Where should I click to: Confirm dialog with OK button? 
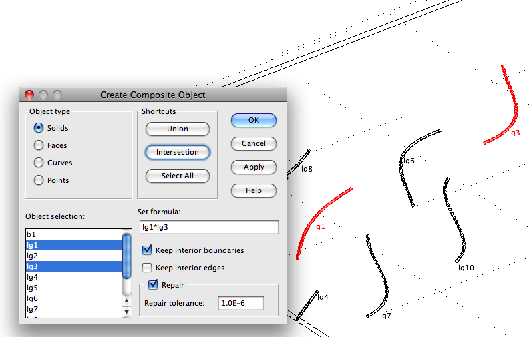point(253,120)
